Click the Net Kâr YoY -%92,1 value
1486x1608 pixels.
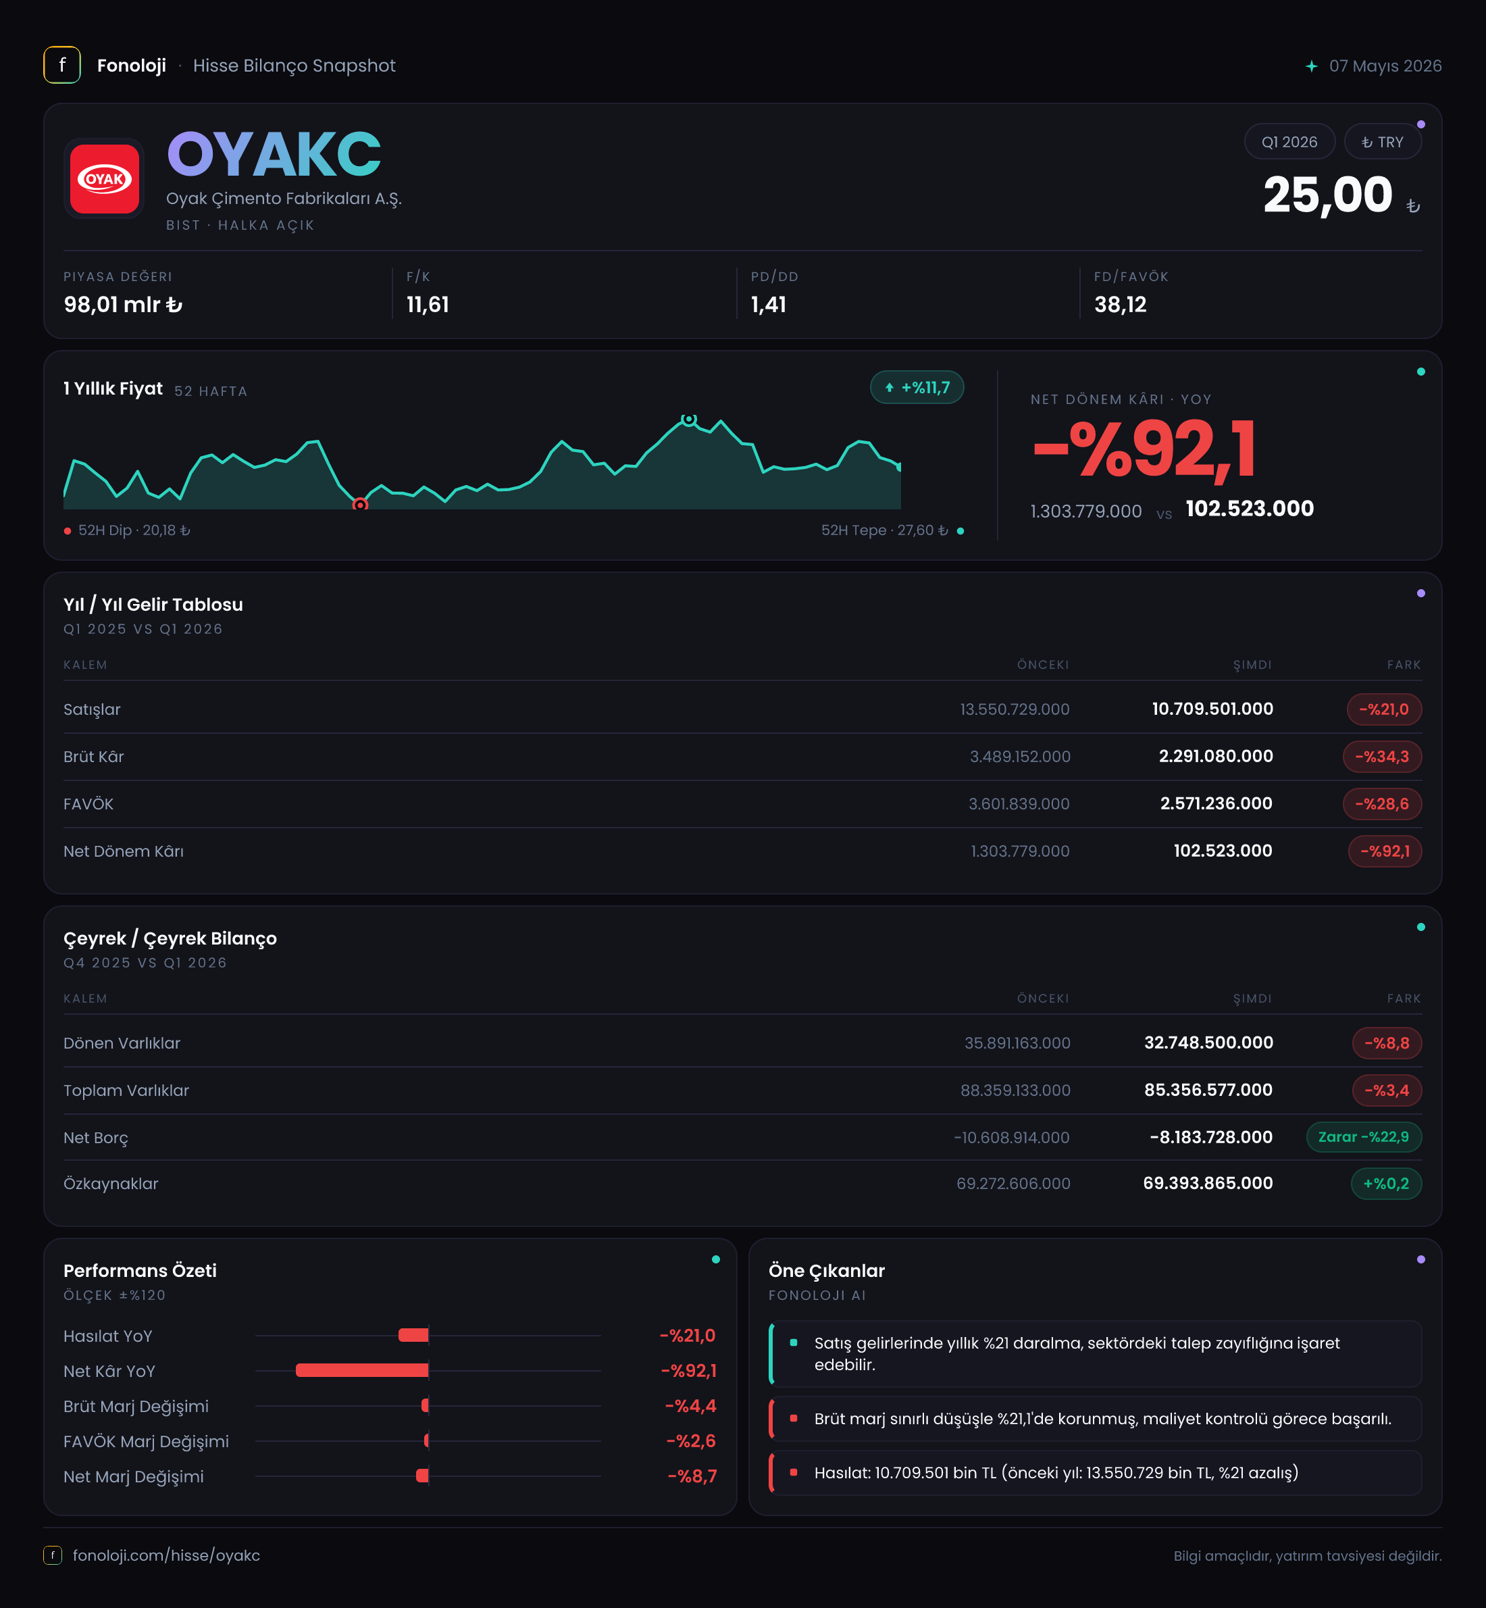point(688,1371)
